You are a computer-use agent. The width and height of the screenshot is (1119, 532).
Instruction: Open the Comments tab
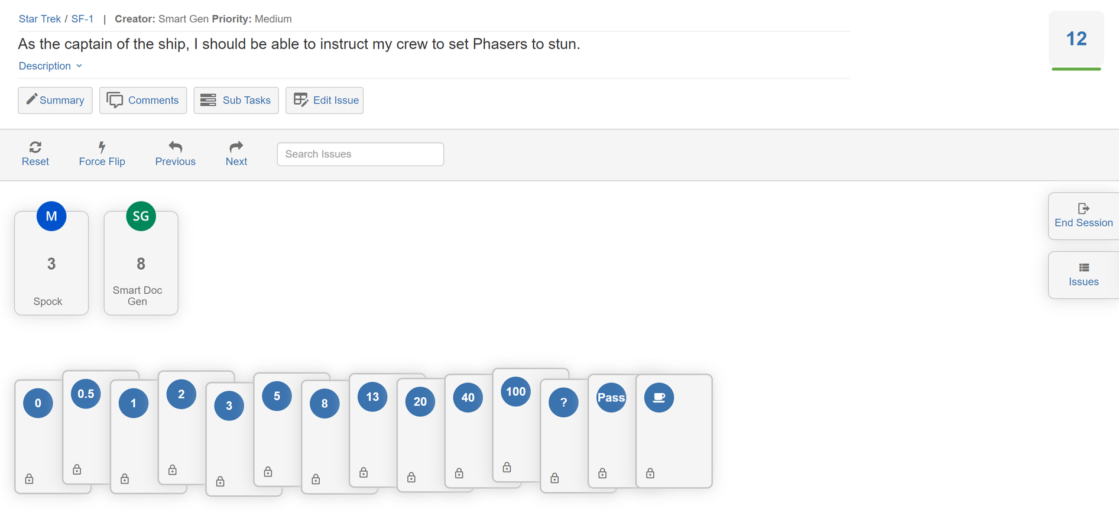click(143, 100)
